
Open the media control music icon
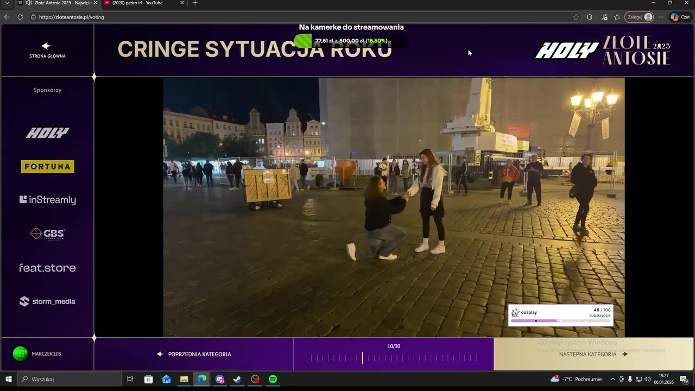pyautogui.click(x=604, y=17)
